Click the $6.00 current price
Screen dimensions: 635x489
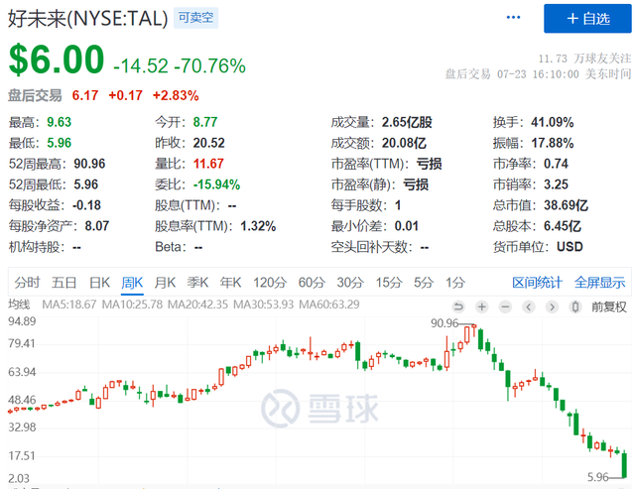pos(57,60)
